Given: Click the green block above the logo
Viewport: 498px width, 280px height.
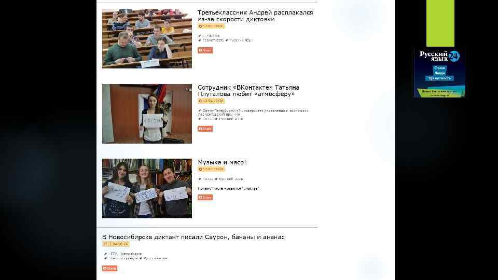Looking at the screenshot, I should coord(440,23).
